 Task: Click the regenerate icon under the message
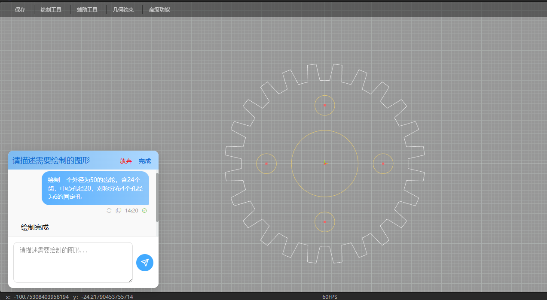[x=109, y=210]
